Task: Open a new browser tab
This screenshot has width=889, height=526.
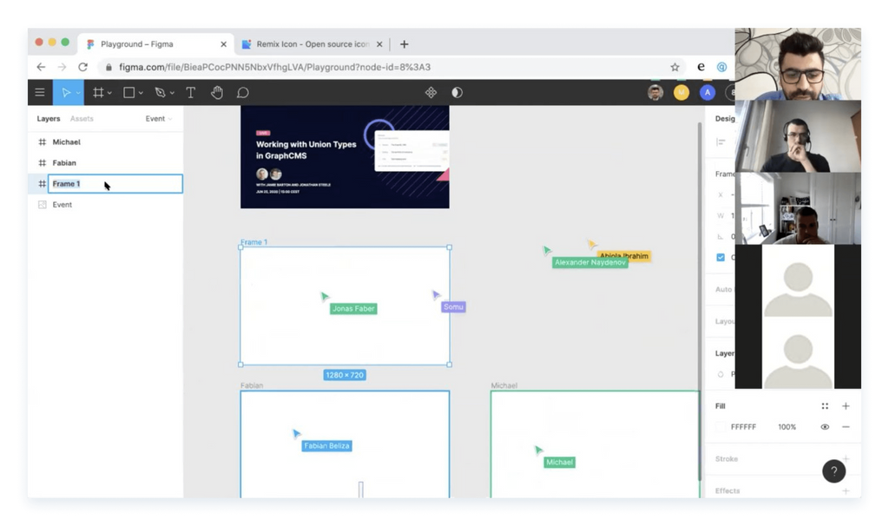Action: pos(405,44)
